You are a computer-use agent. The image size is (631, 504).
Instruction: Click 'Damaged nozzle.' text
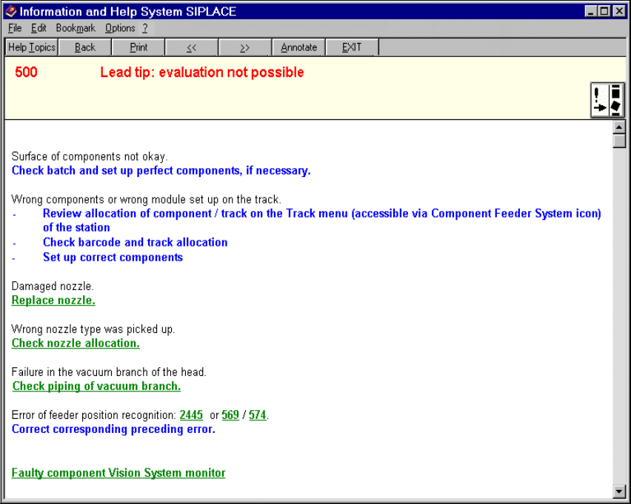click(53, 286)
